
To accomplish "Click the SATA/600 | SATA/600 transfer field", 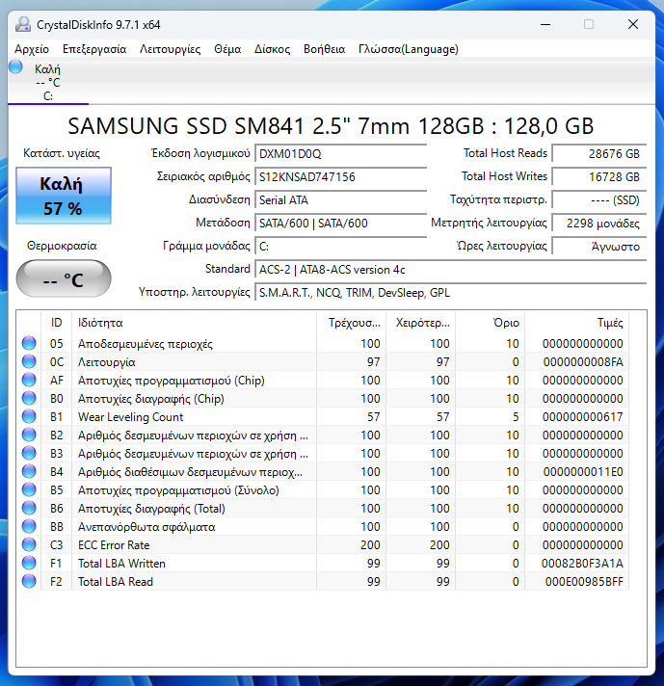I will tap(340, 224).
